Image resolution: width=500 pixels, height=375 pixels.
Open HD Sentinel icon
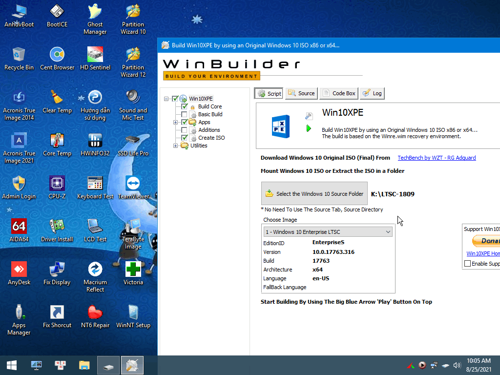click(x=95, y=59)
